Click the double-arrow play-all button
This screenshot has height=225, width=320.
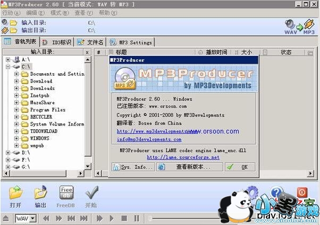point(99,219)
